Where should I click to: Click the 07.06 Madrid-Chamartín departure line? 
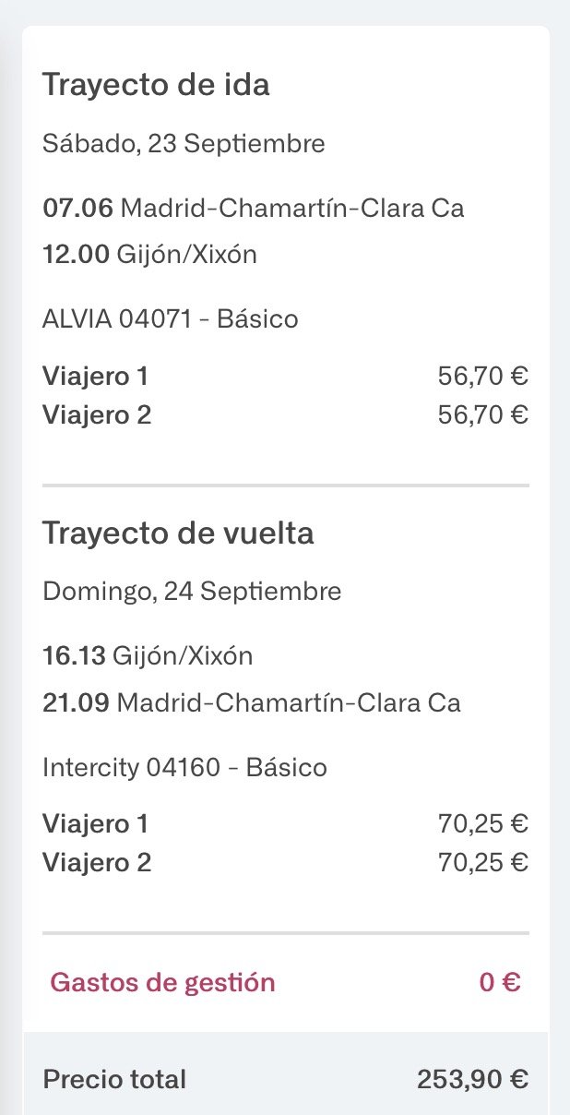(x=253, y=208)
